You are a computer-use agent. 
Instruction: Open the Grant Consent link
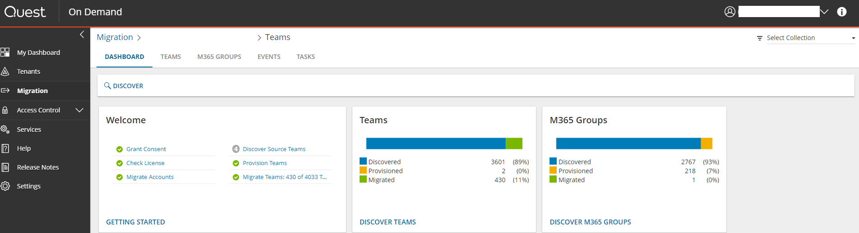(146, 149)
